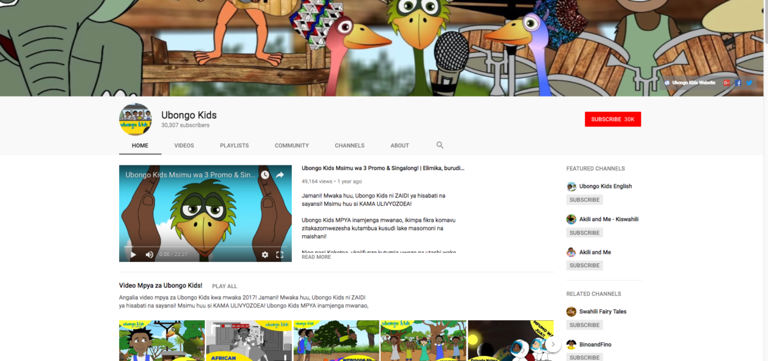This screenshot has width=768, height=361.
Task: Open the featured video title link
Action: (x=383, y=168)
